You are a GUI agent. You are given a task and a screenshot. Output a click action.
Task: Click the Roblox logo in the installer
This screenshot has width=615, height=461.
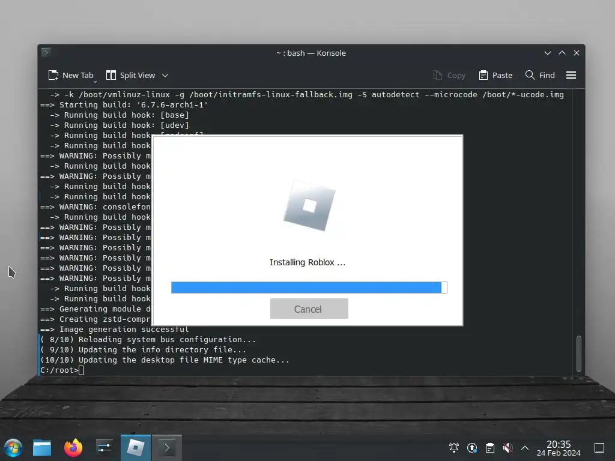pos(309,205)
